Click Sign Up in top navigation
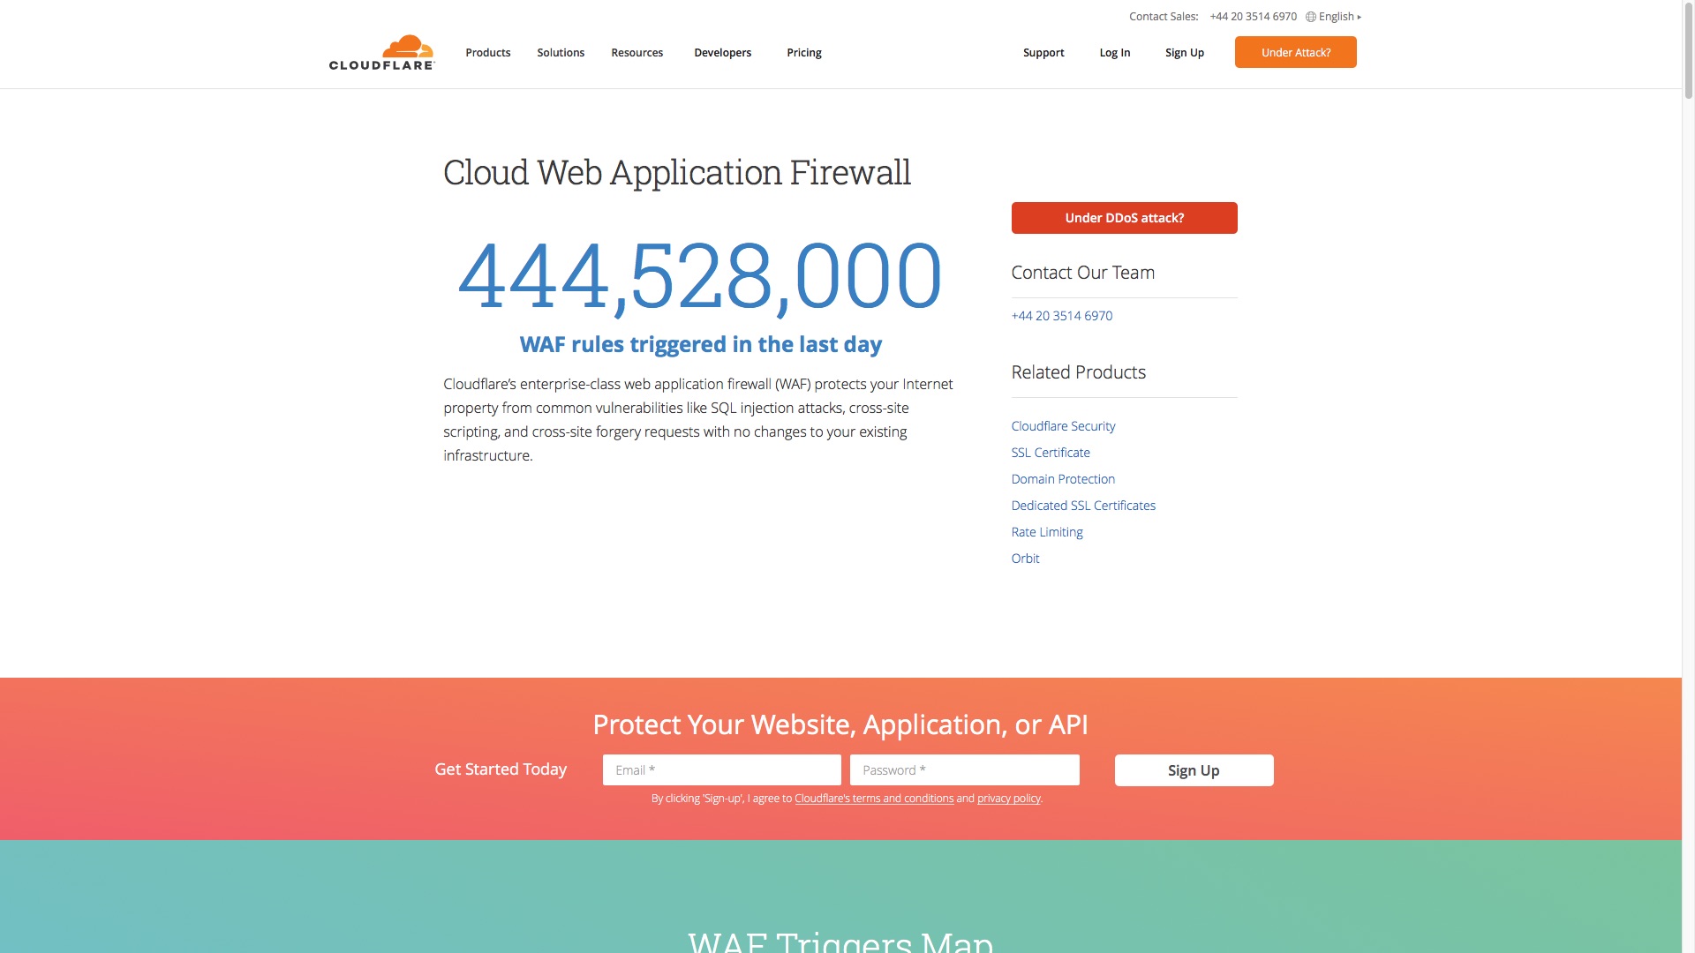This screenshot has width=1695, height=953. point(1184,53)
